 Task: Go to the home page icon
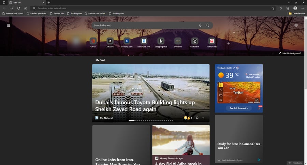(26, 8)
